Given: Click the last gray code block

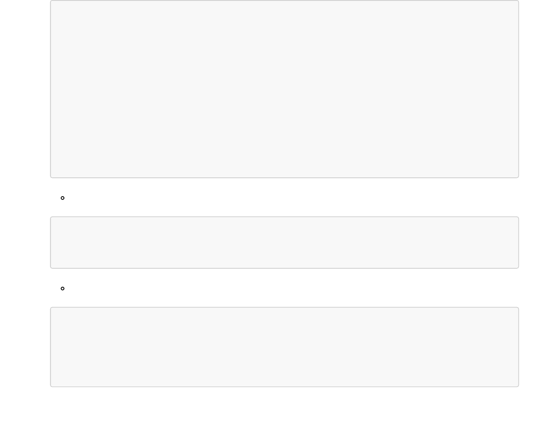Looking at the screenshot, I should click(x=284, y=346).
